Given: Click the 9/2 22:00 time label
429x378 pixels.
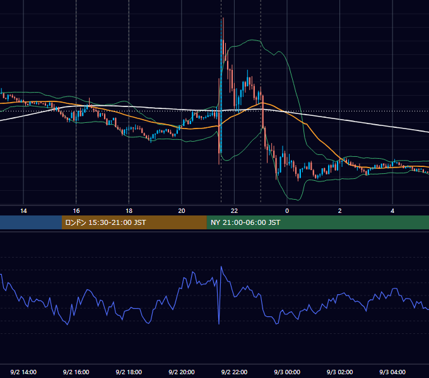Looking at the screenshot, I should point(234,372).
